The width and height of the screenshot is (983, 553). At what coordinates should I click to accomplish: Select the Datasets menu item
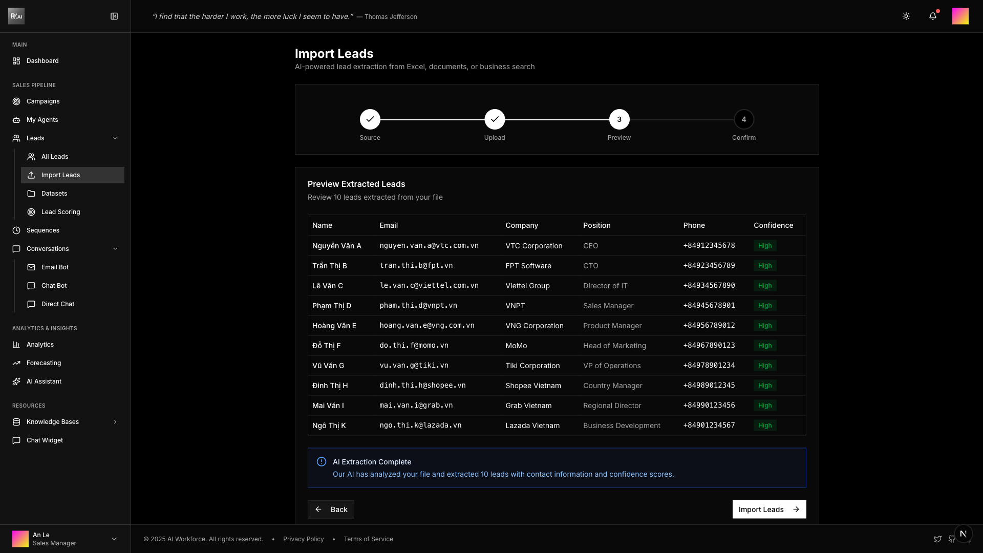pos(54,194)
